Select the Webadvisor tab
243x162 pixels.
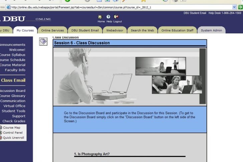(115, 30)
